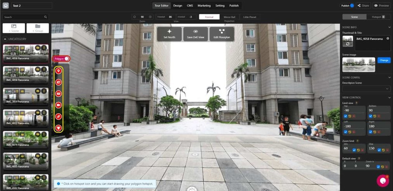Click the search magnifier icon
Viewport: 393px width, 191px height.
click(45, 17)
